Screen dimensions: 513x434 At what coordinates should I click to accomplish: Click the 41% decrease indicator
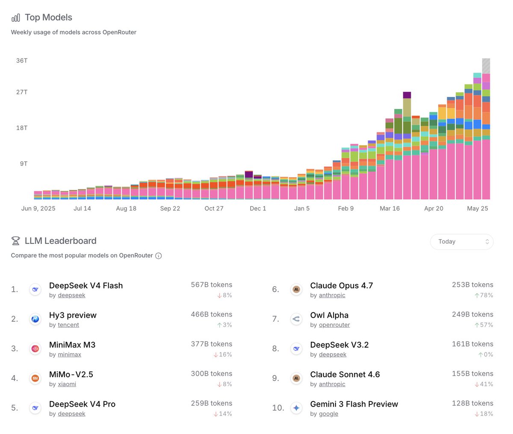coord(484,384)
